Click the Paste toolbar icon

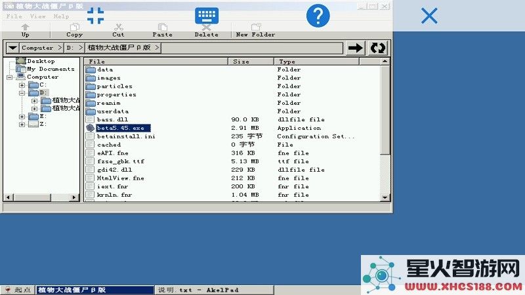click(162, 28)
